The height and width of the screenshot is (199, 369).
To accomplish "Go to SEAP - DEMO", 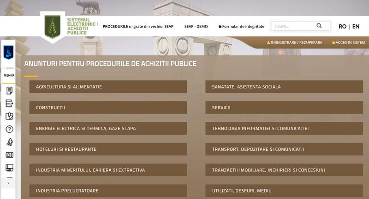I will tap(196, 27).
